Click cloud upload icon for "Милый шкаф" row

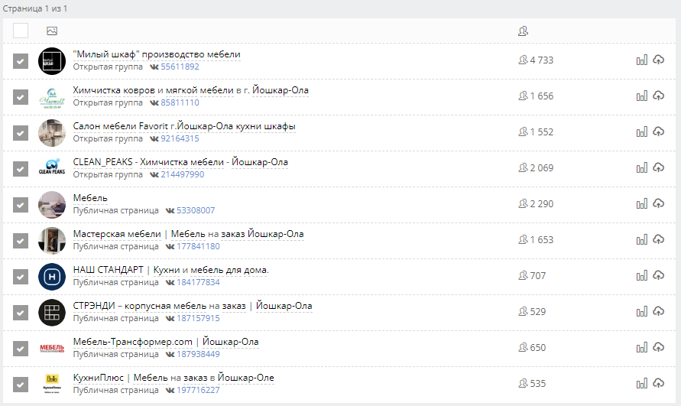pyautogui.click(x=658, y=60)
